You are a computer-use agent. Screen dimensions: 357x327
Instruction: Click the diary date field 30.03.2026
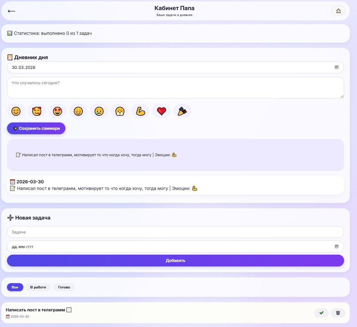[175, 67]
